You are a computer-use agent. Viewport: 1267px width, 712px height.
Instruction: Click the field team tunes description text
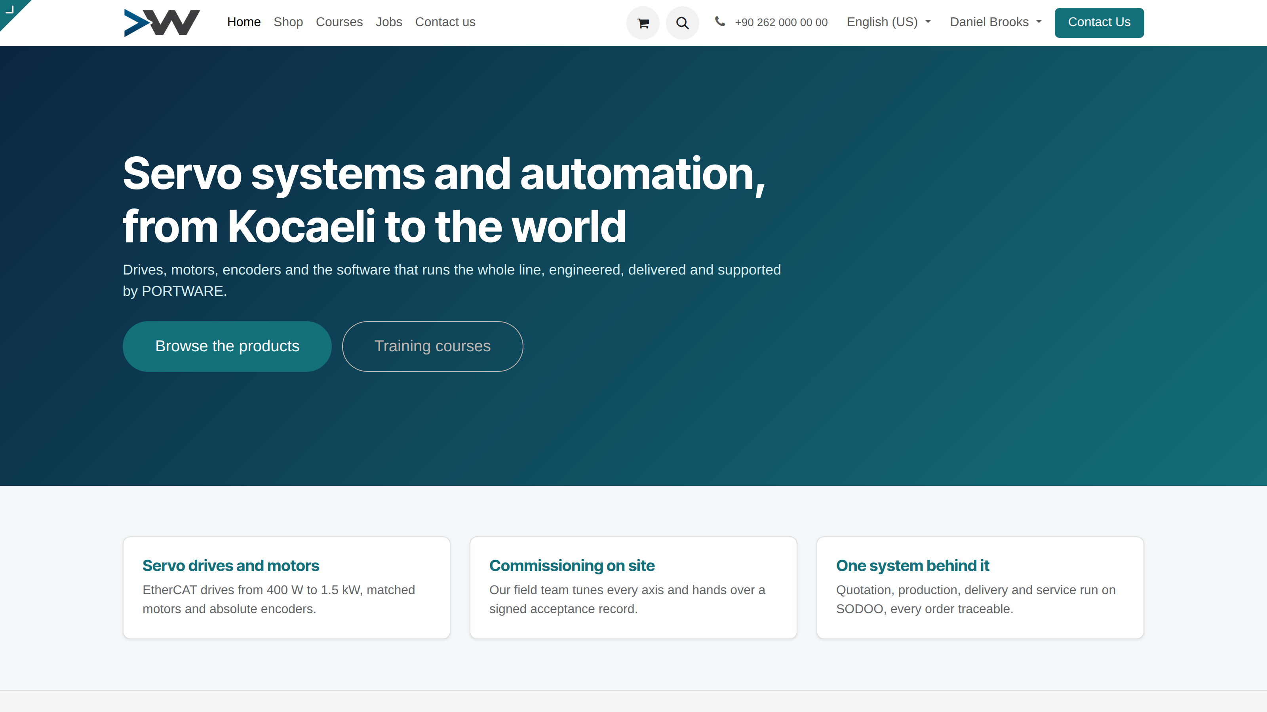point(627,599)
